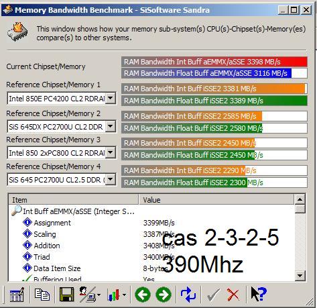Close the Memory Bandwidth Benchmark window

pos(306,10)
